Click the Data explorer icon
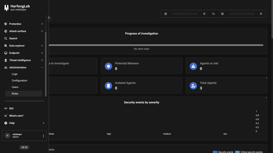Screen dimensions: 273x153 point(6,46)
